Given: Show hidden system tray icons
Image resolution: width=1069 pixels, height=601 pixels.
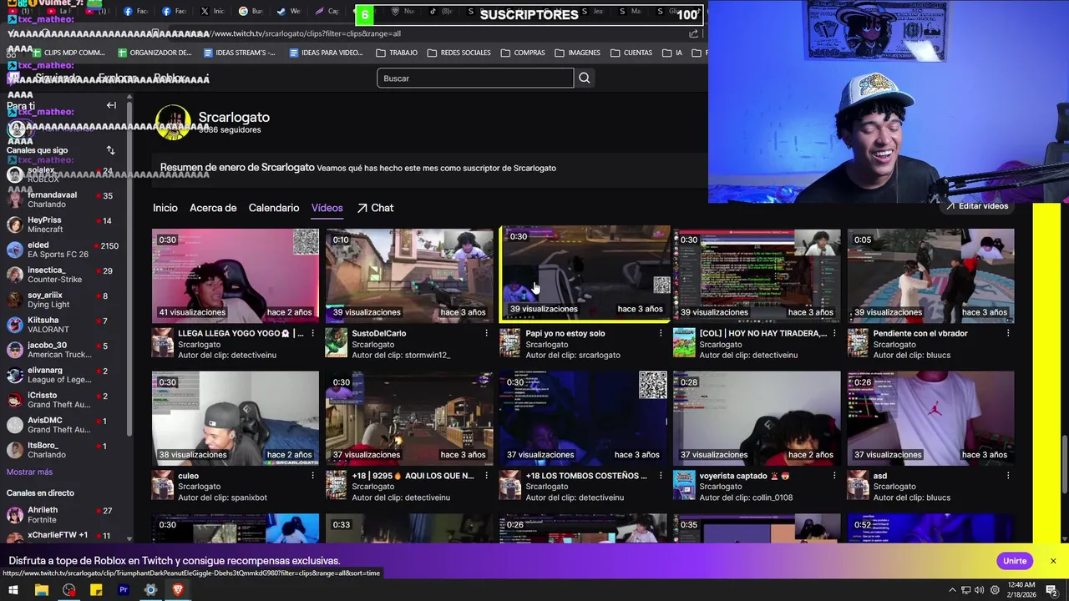Looking at the screenshot, I should click(952, 590).
